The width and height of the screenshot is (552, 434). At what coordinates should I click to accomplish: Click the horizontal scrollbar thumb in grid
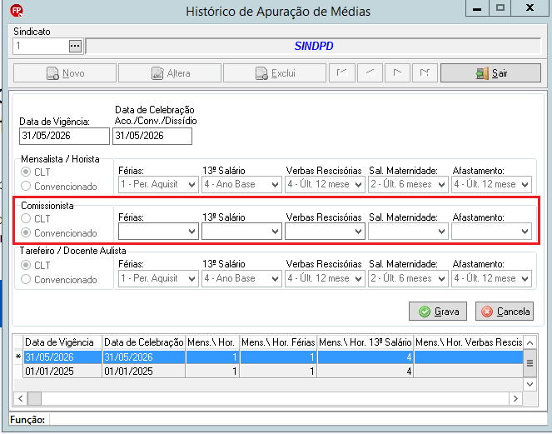click(34, 398)
